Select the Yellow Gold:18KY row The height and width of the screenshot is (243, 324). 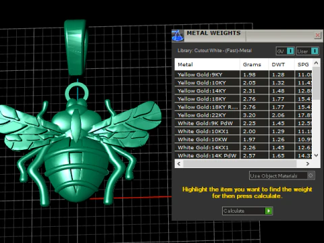244,99
